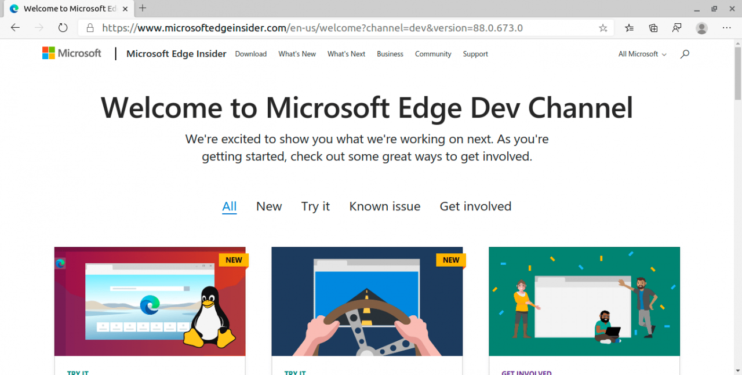The width and height of the screenshot is (742, 375).
Task: Filter by Get involved
Action: point(475,206)
